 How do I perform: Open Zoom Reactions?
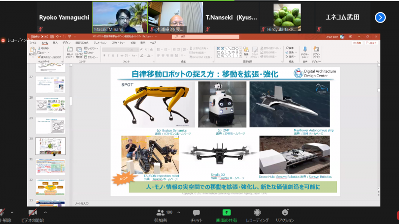pyautogui.click(x=285, y=216)
